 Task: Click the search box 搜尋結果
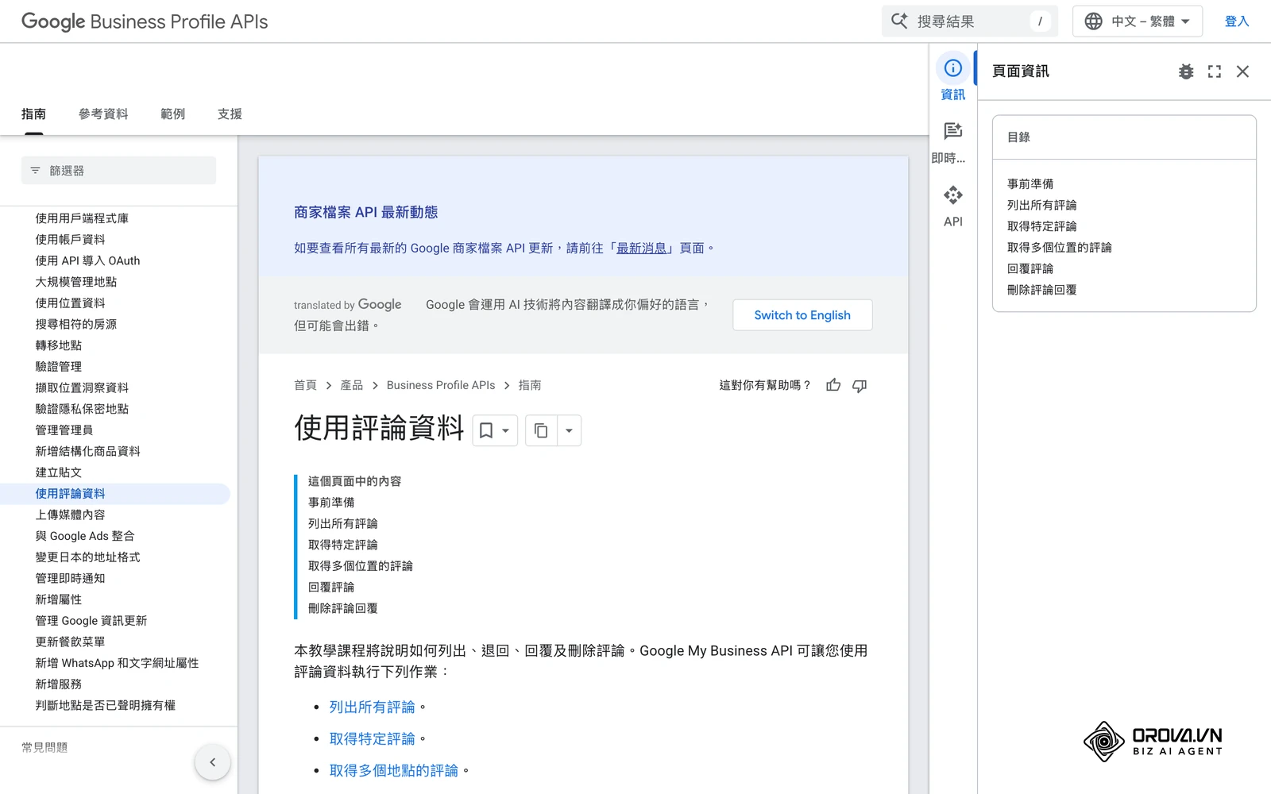coord(969,21)
